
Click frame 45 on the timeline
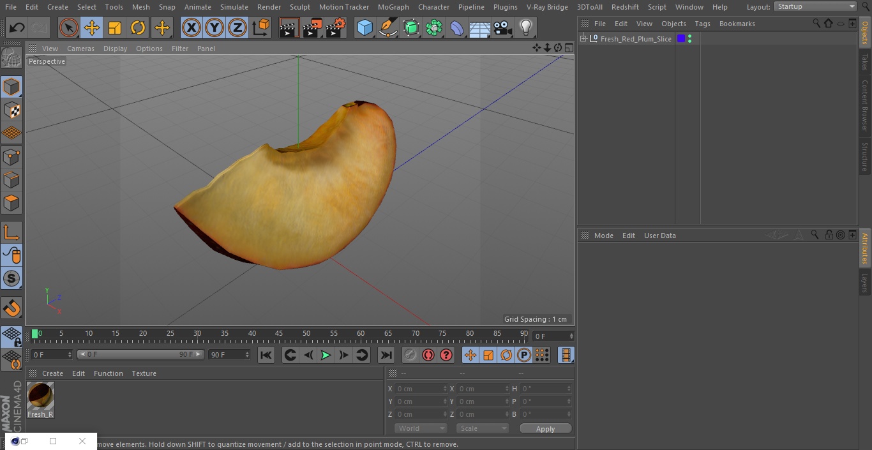279,334
